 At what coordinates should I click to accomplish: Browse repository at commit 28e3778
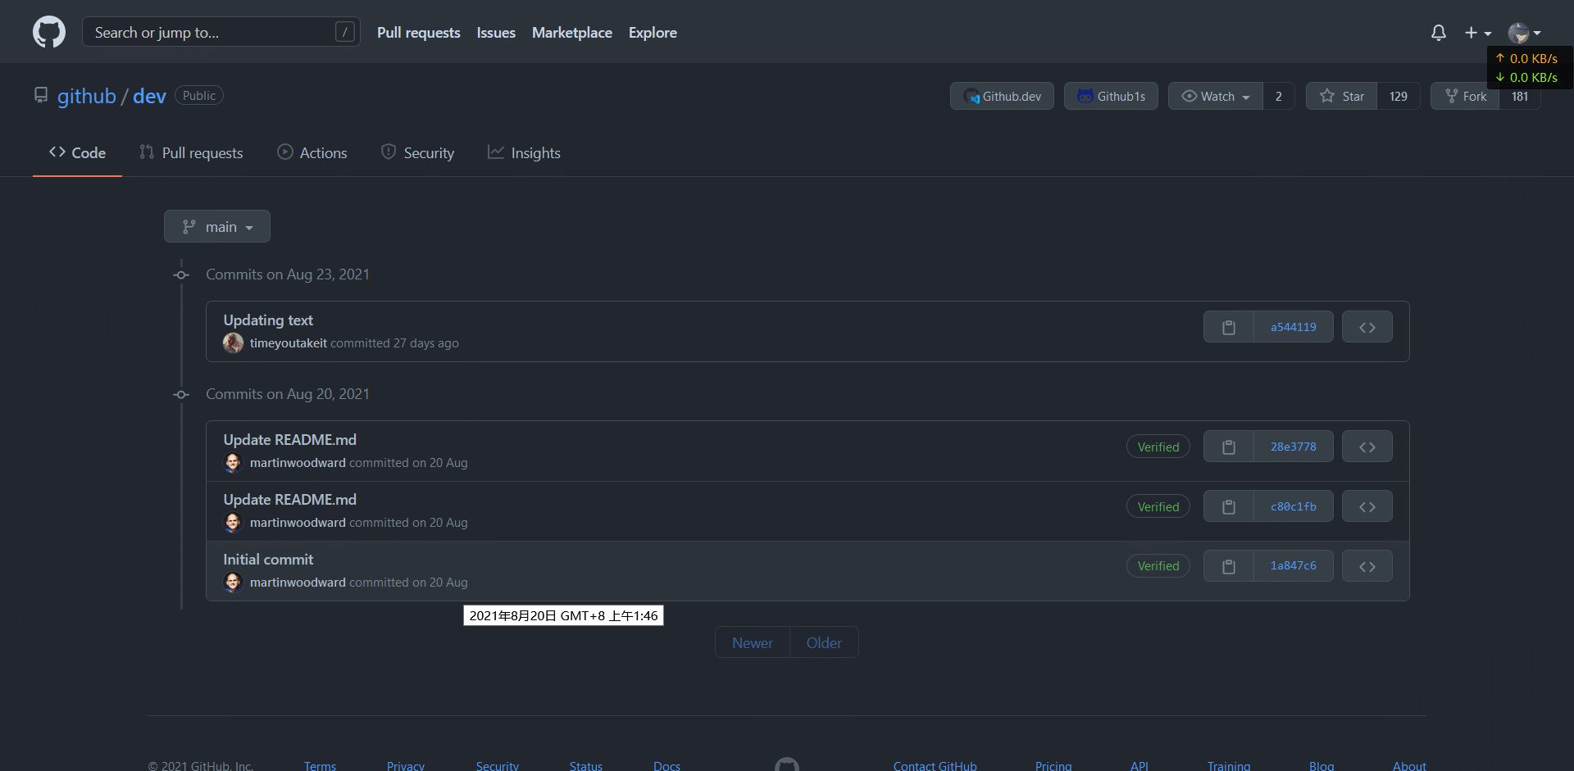point(1367,447)
